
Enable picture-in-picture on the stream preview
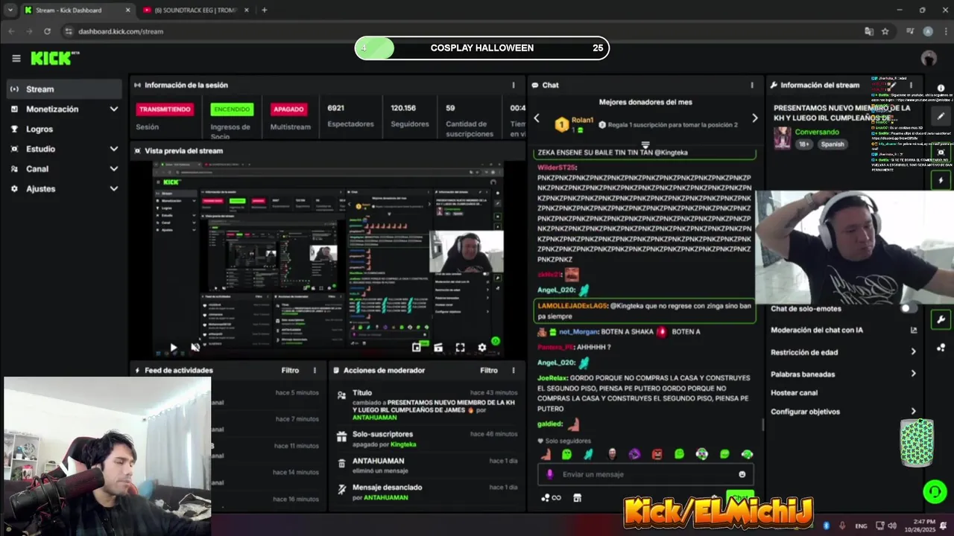click(417, 347)
